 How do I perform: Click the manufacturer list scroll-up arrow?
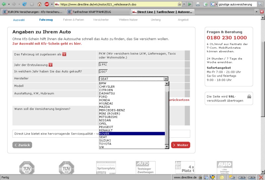point(167,83)
